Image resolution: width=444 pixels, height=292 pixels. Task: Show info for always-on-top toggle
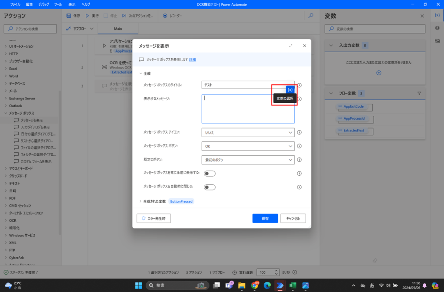coord(299,173)
